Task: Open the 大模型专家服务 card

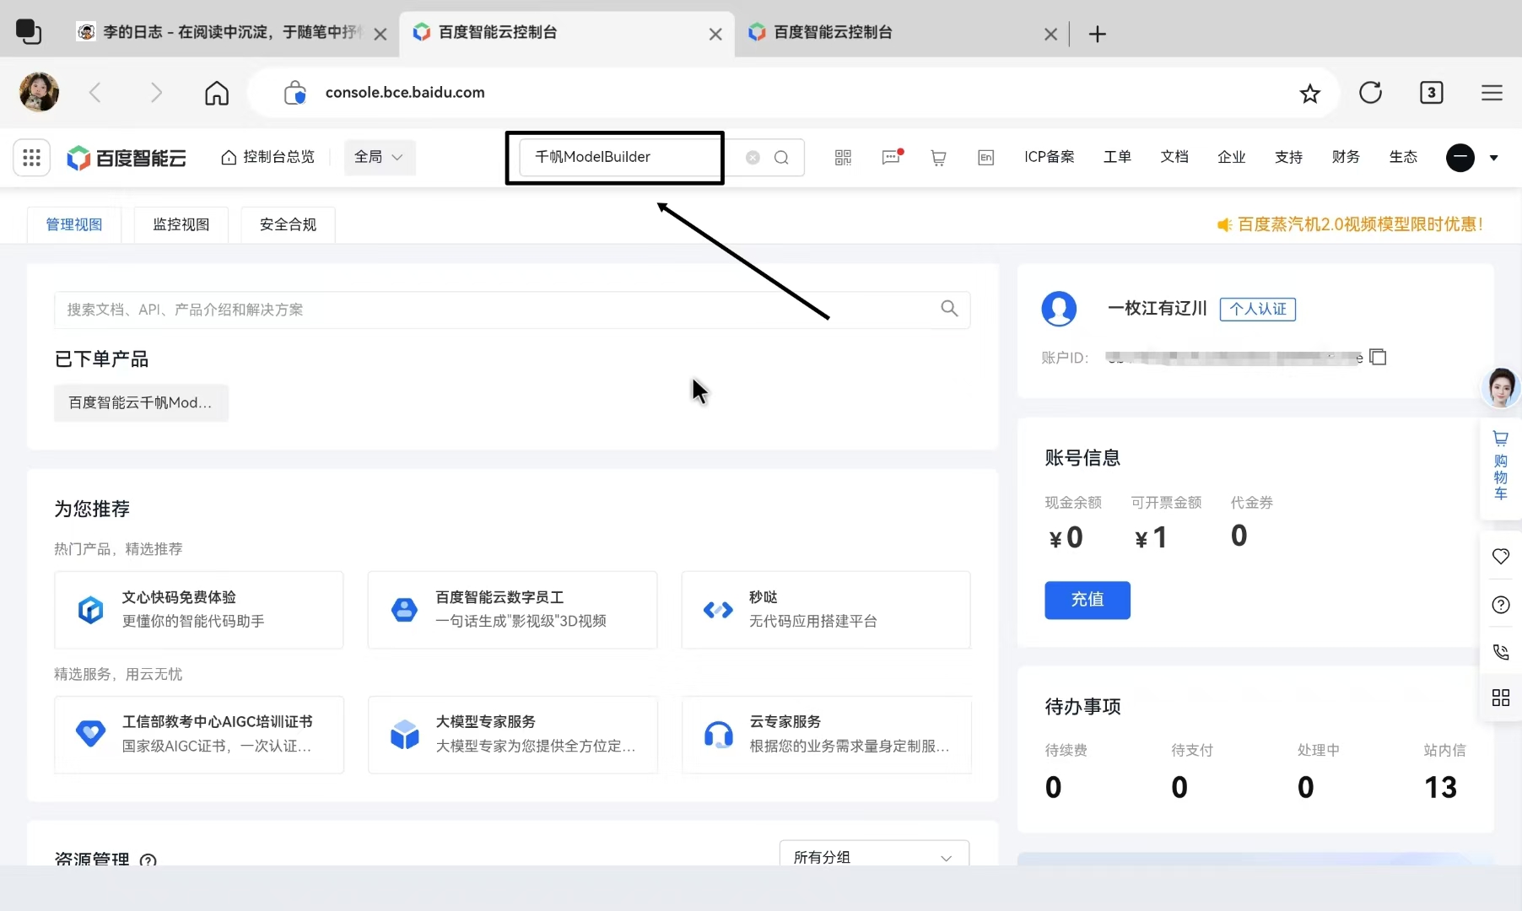Action: (x=512, y=734)
